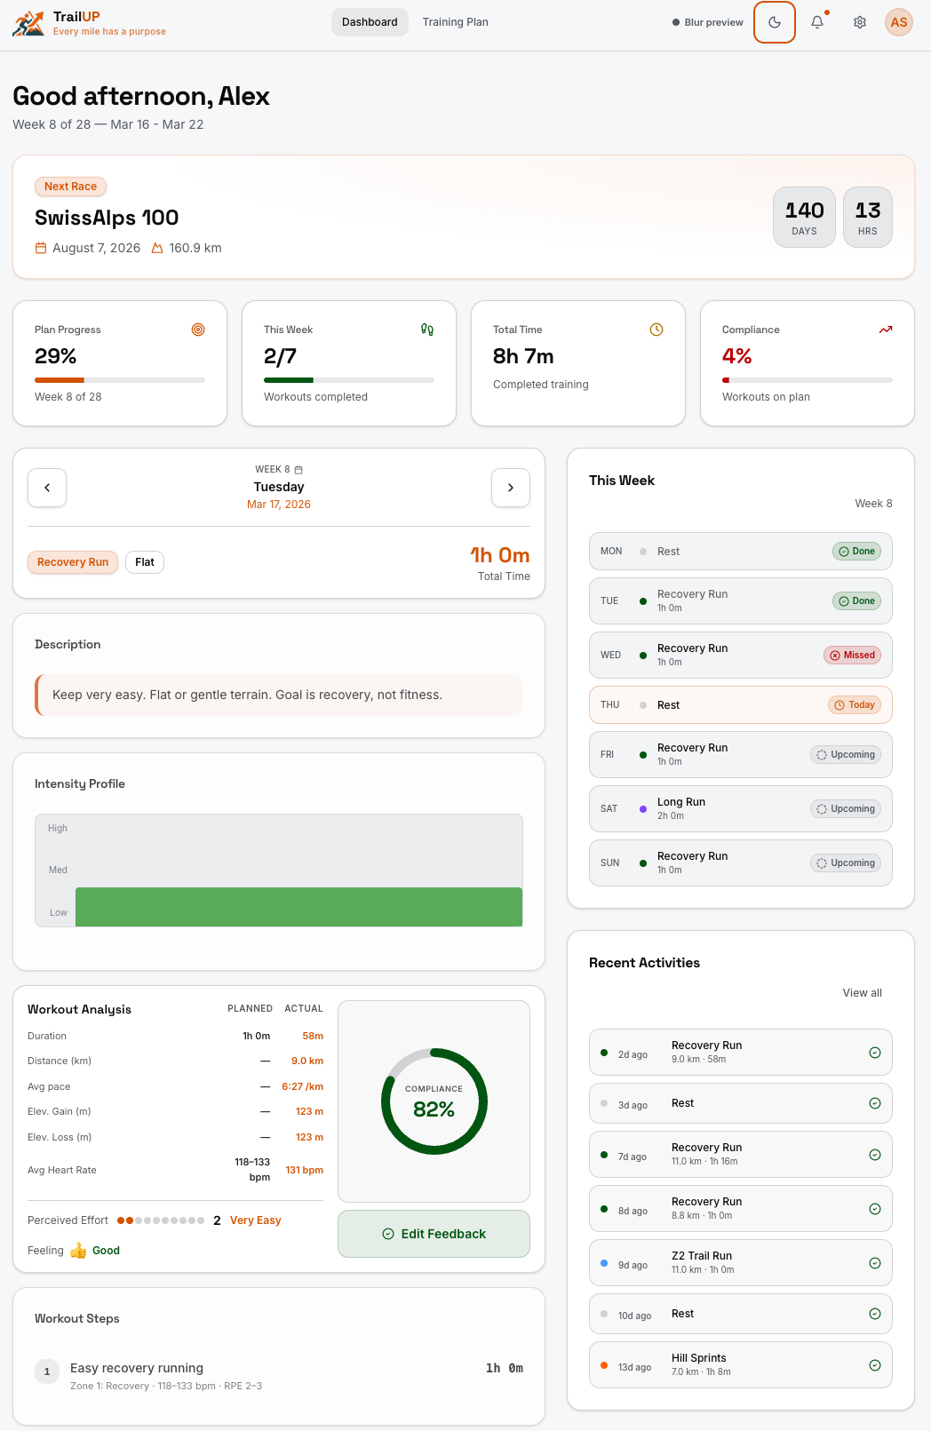Click the footprints icon in This Week card

click(427, 330)
